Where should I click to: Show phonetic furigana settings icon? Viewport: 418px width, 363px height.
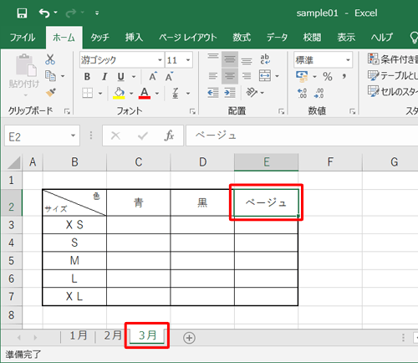(176, 93)
